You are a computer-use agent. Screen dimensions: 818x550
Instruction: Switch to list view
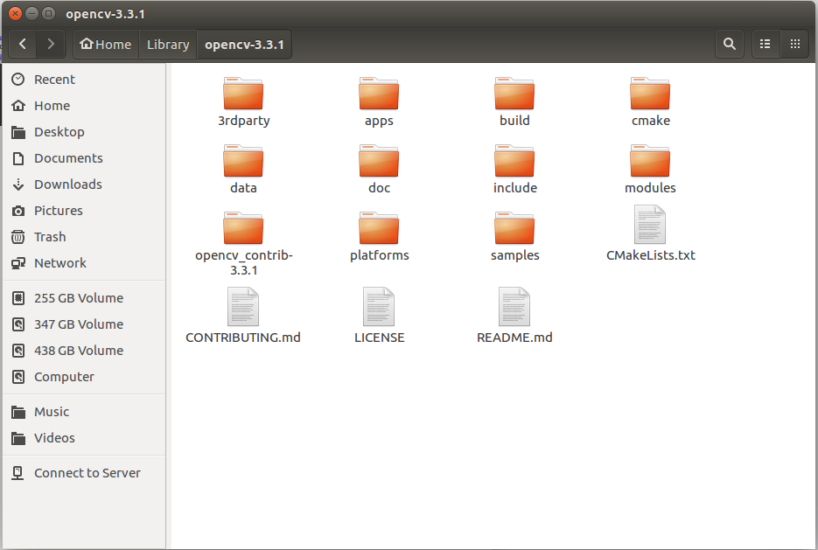[x=766, y=44]
